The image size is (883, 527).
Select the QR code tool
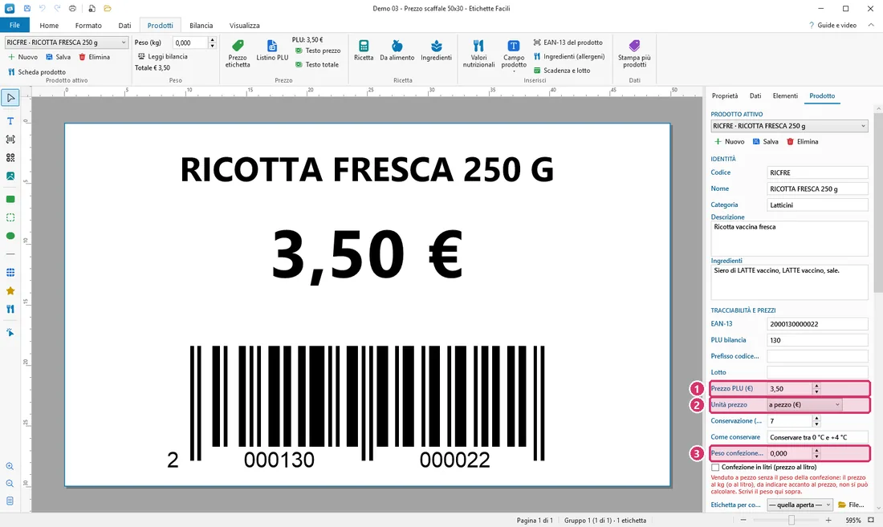[x=10, y=158]
